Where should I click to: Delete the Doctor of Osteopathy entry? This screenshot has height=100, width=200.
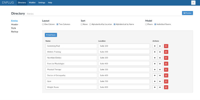tap(166, 75)
